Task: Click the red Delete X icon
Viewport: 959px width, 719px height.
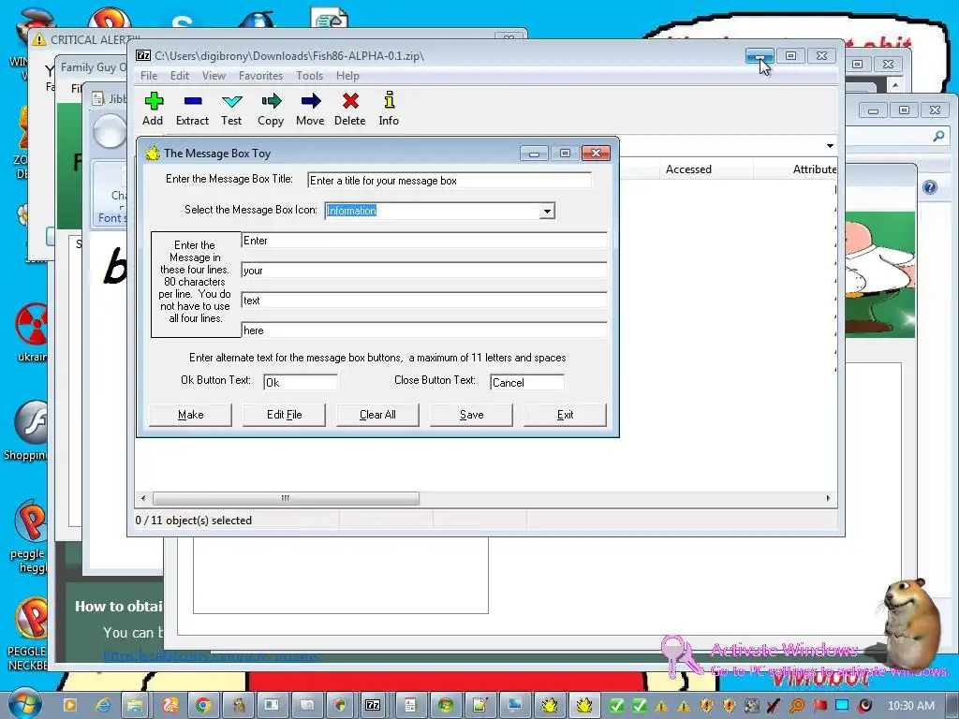Action: pyautogui.click(x=350, y=101)
